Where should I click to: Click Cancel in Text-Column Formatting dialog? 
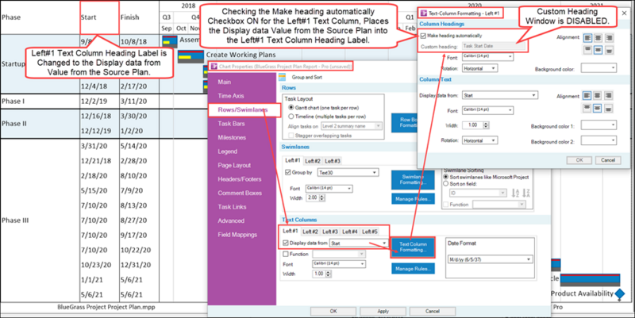(608, 160)
